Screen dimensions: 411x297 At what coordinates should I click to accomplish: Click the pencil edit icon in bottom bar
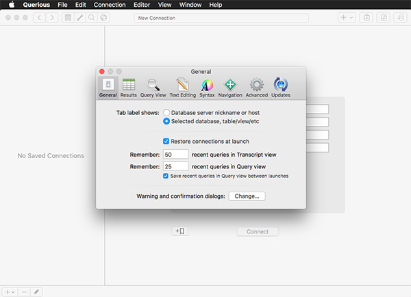click(37, 291)
